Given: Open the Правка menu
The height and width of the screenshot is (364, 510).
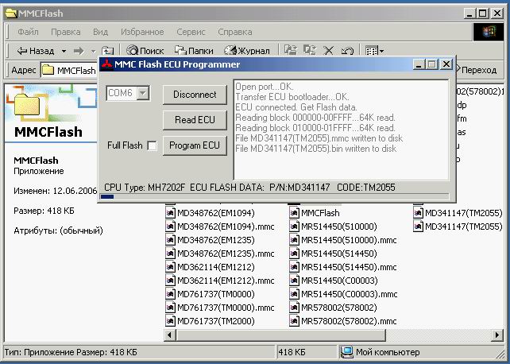Looking at the screenshot, I should click(66, 32).
